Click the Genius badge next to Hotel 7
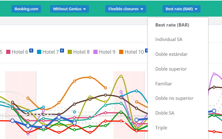The height and width of the screenshot is (139, 222). [x=62, y=50]
